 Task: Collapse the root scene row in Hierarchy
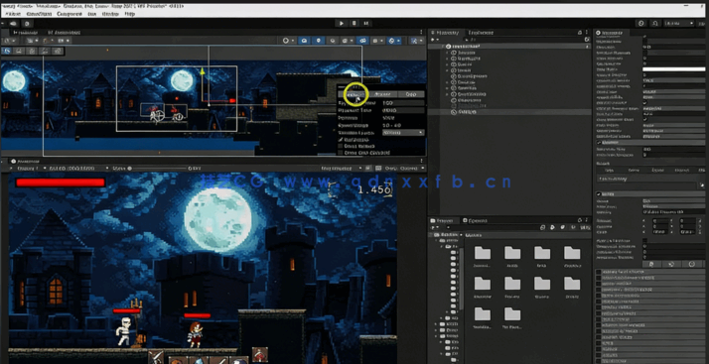[443, 47]
